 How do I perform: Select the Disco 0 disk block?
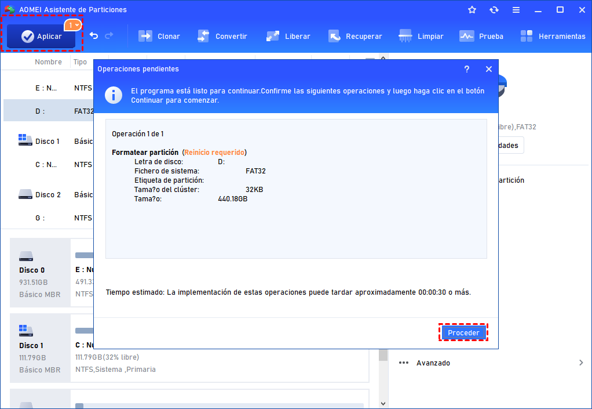[40, 273]
